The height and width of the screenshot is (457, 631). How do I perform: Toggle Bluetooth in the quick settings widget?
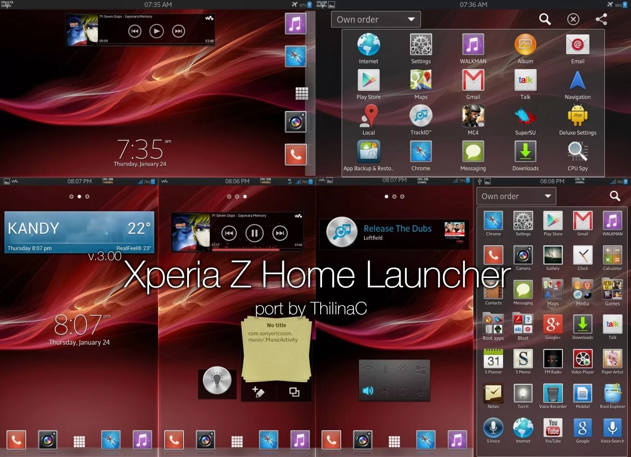tap(386, 370)
